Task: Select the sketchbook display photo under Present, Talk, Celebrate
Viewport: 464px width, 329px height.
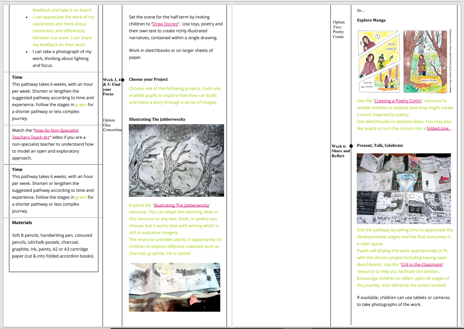Action: point(404,188)
